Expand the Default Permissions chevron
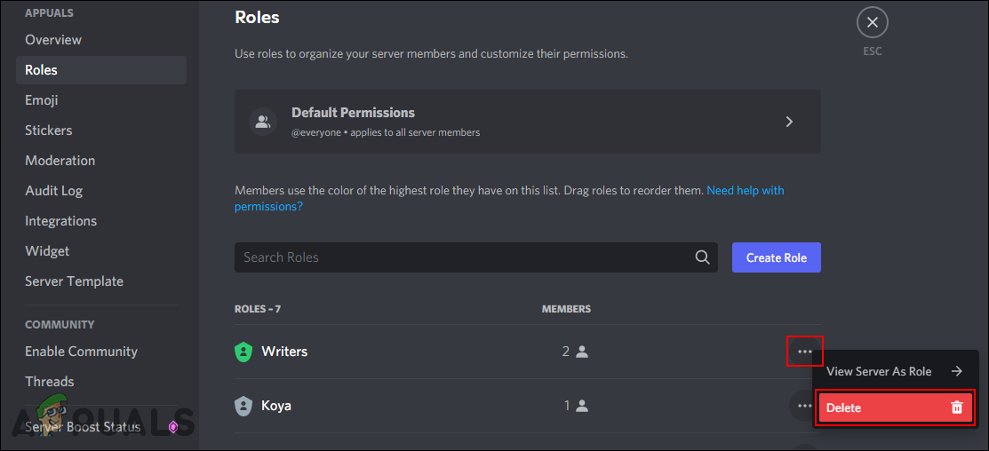This screenshot has height=451, width=989. [789, 122]
